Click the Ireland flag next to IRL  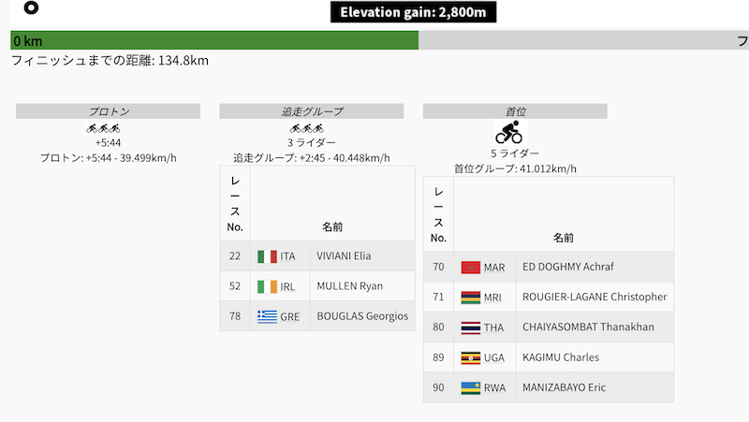click(267, 286)
